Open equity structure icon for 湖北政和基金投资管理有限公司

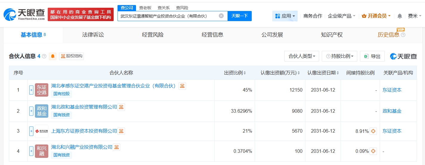click(x=121, y=107)
